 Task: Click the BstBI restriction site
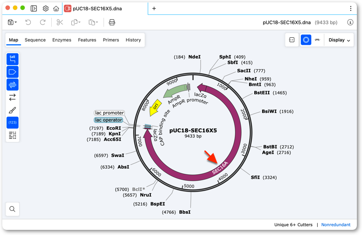tap(270, 147)
